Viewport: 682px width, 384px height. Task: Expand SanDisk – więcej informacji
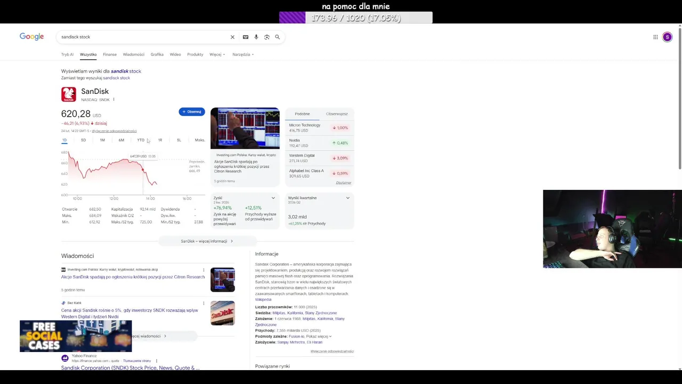point(207,241)
